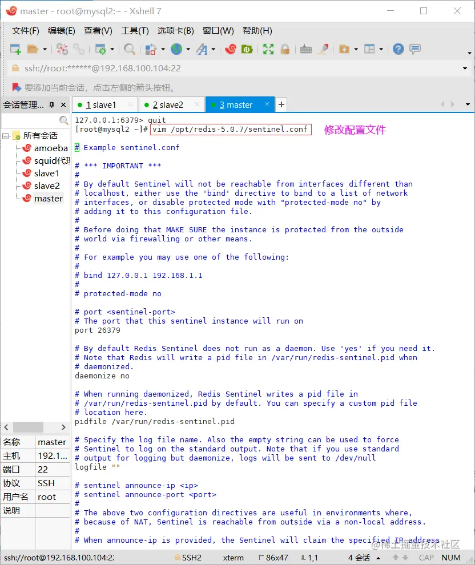Expand the Encoding dropdown arrow
The image size is (475, 565).
click(188, 49)
